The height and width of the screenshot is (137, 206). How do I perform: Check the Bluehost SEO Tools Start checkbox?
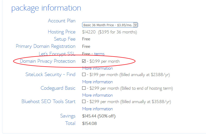tap(84, 102)
